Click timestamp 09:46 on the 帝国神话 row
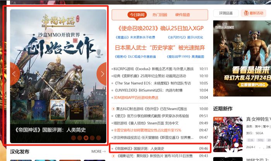 tap(203, 149)
